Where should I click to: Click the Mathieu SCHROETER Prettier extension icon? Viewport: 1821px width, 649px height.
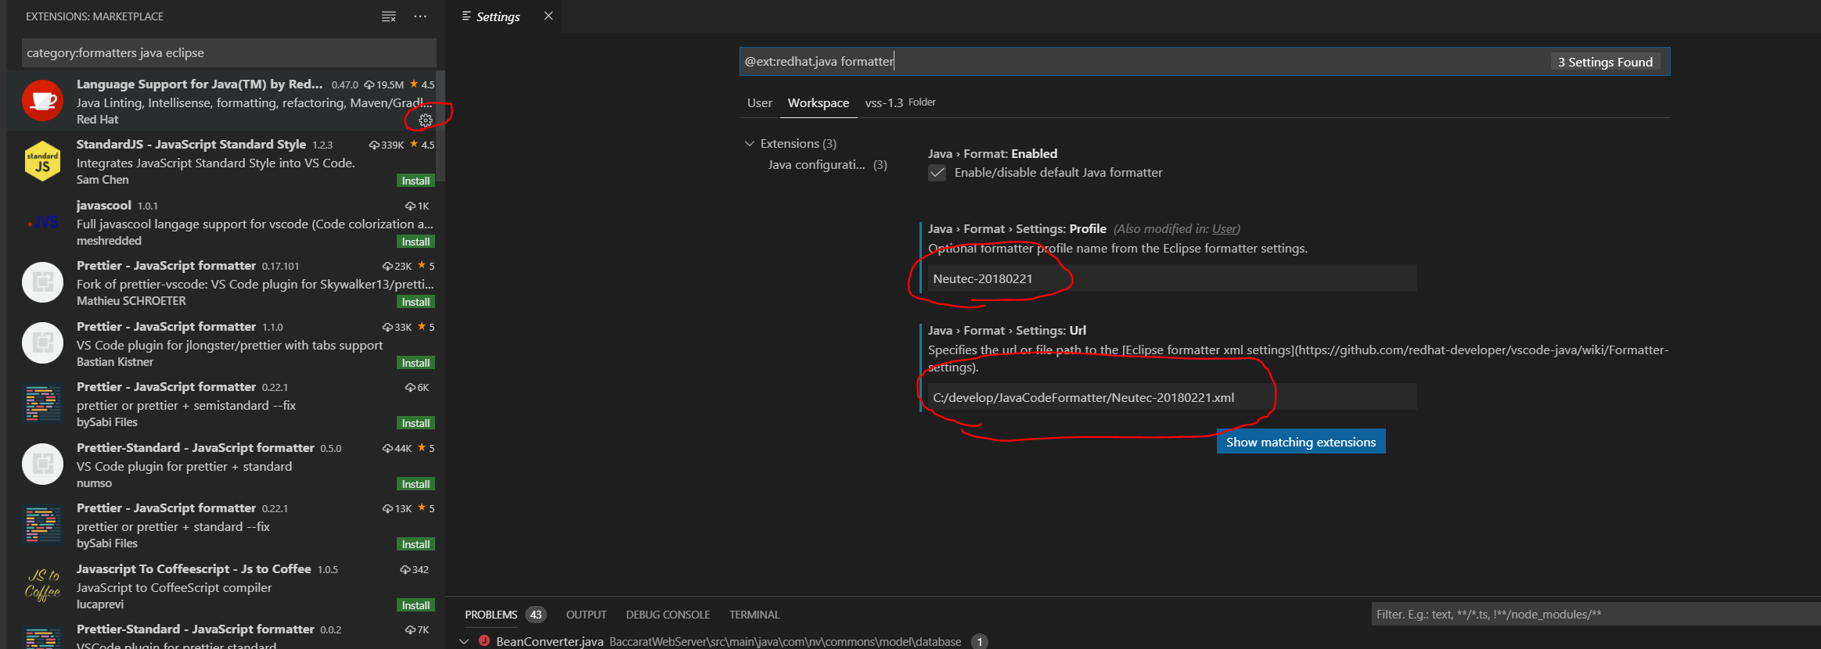click(42, 282)
